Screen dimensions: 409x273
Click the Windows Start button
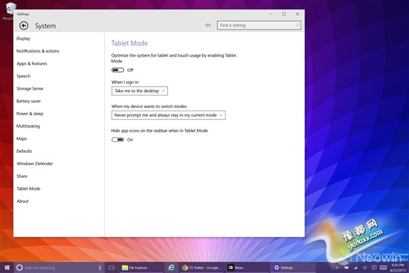pos(6,268)
